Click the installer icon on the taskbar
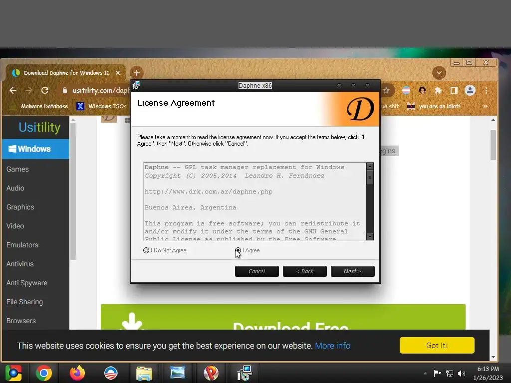Screen dimensions: 511x383 [245, 373]
